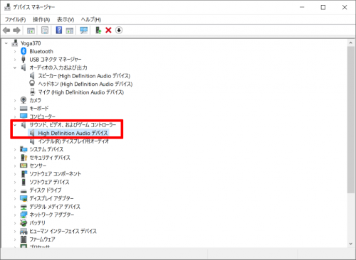The height and width of the screenshot is (260, 356).
Task: Select ヘッドホン (High Definition Audio デバイス)
Action: click(x=85, y=84)
